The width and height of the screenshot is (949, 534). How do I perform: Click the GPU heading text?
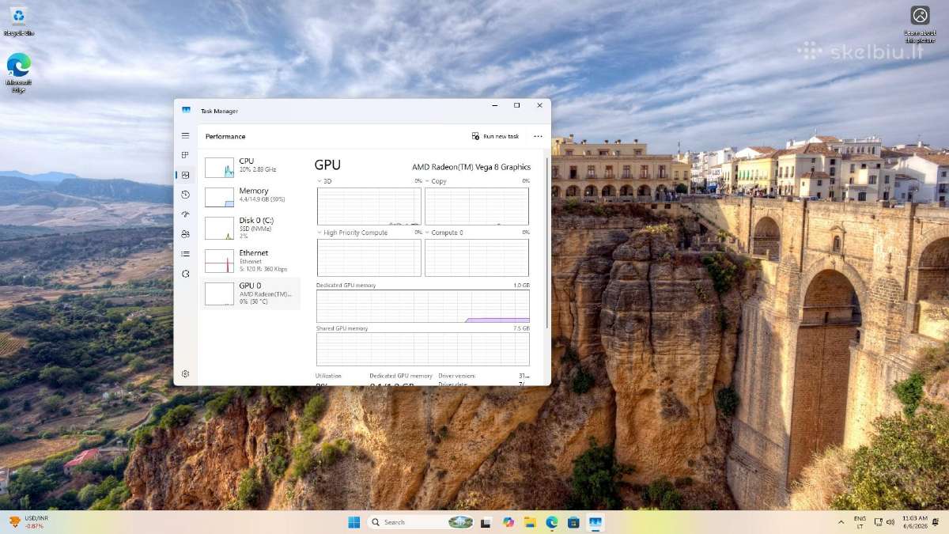[x=327, y=165]
